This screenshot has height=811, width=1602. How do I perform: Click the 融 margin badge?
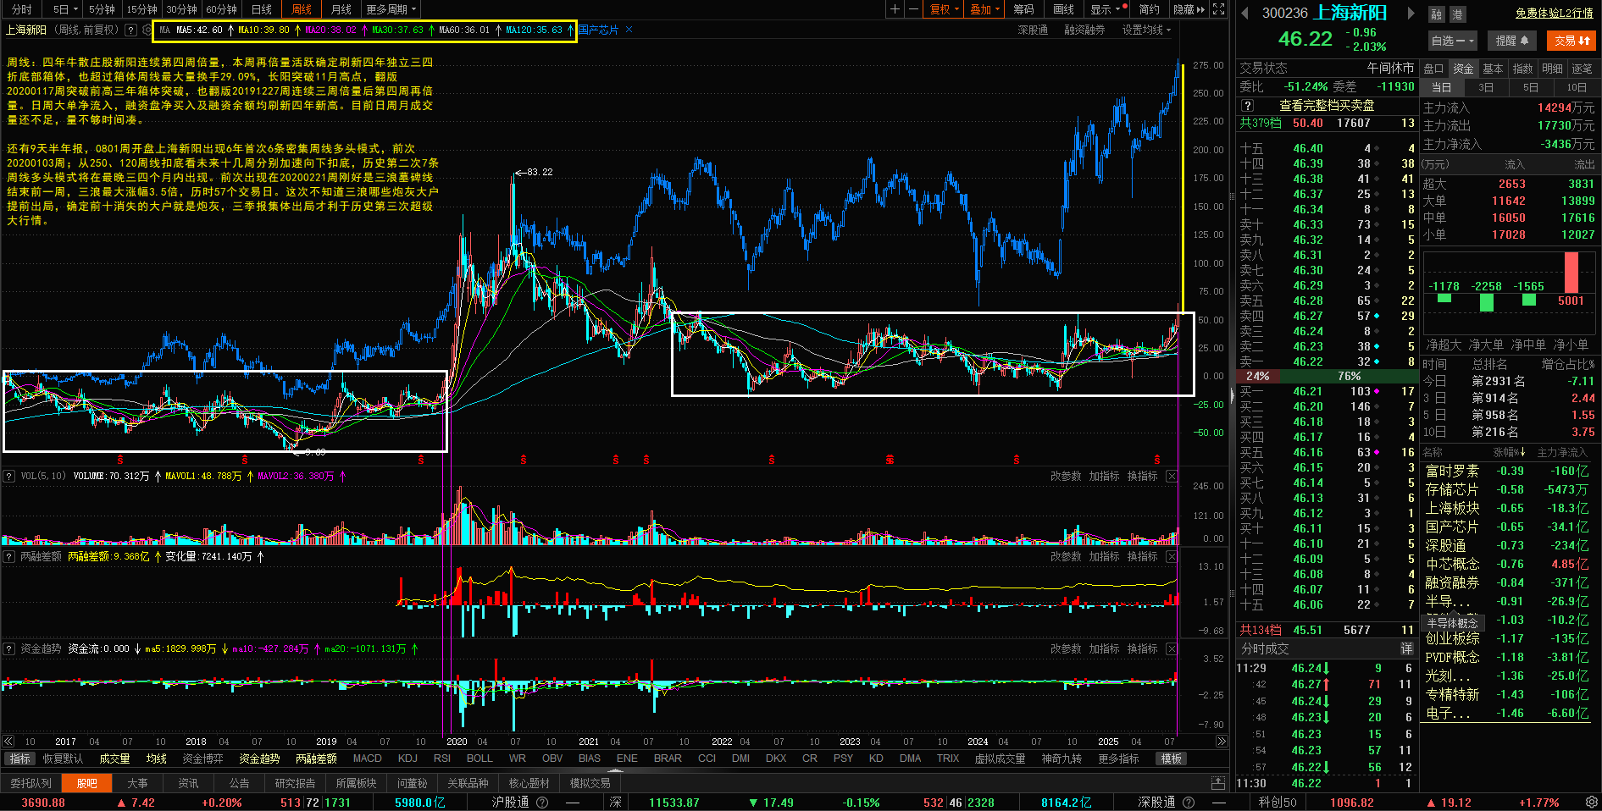coord(1436,14)
